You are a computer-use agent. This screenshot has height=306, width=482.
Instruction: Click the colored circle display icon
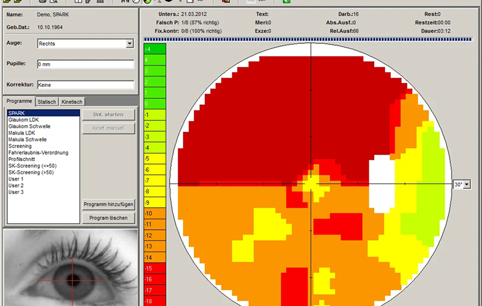[x=147, y=1]
